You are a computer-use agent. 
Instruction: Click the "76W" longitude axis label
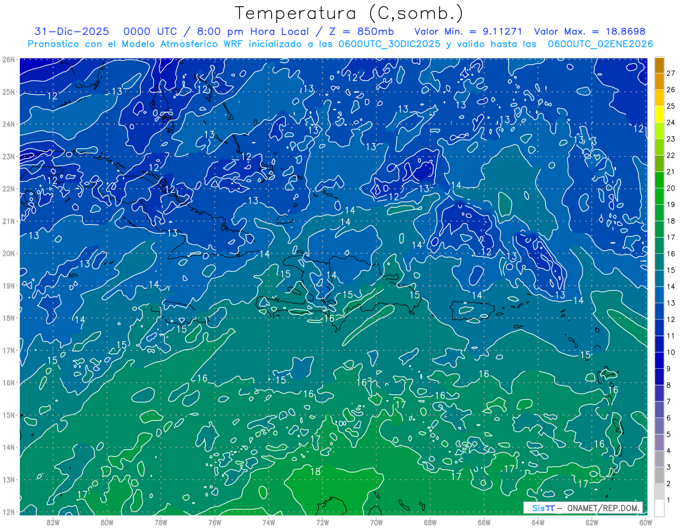click(x=214, y=522)
